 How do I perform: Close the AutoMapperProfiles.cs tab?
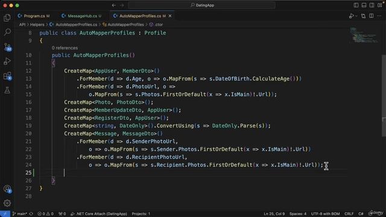(170, 16)
